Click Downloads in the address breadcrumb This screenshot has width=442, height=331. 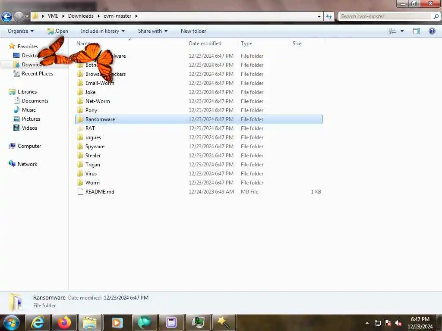tap(81, 16)
